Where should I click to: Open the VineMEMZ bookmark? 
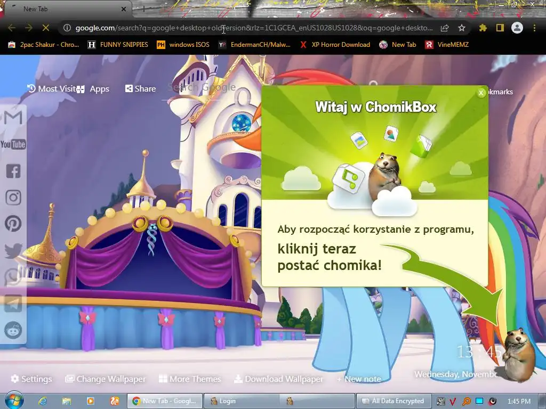447,45
